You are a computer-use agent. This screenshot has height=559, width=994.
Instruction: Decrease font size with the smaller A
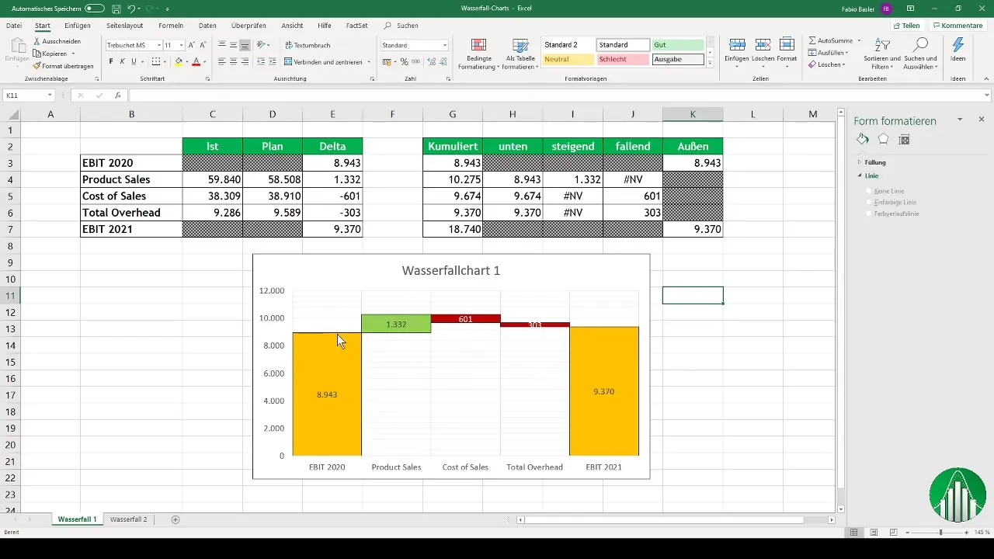[x=203, y=45]
